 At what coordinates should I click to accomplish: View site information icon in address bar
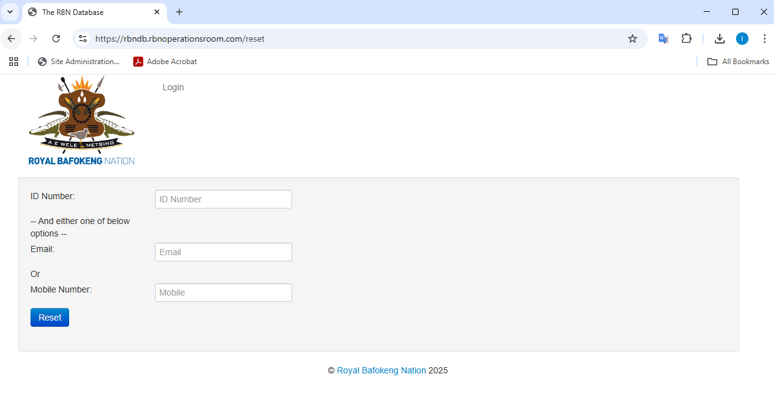(x=83, y=39)
